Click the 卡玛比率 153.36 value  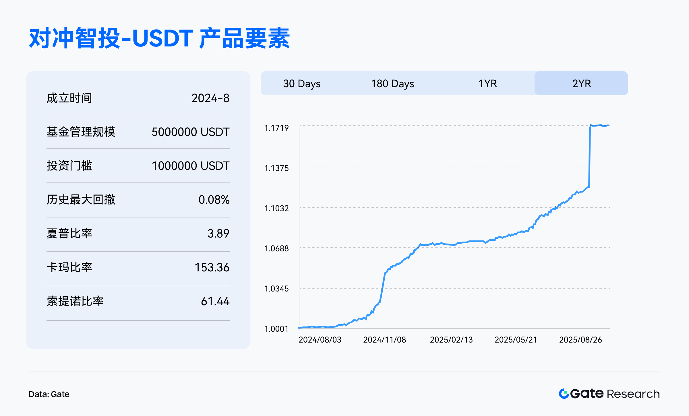point(212,267)
